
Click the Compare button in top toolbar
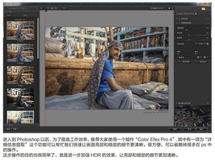click(64, 8)
